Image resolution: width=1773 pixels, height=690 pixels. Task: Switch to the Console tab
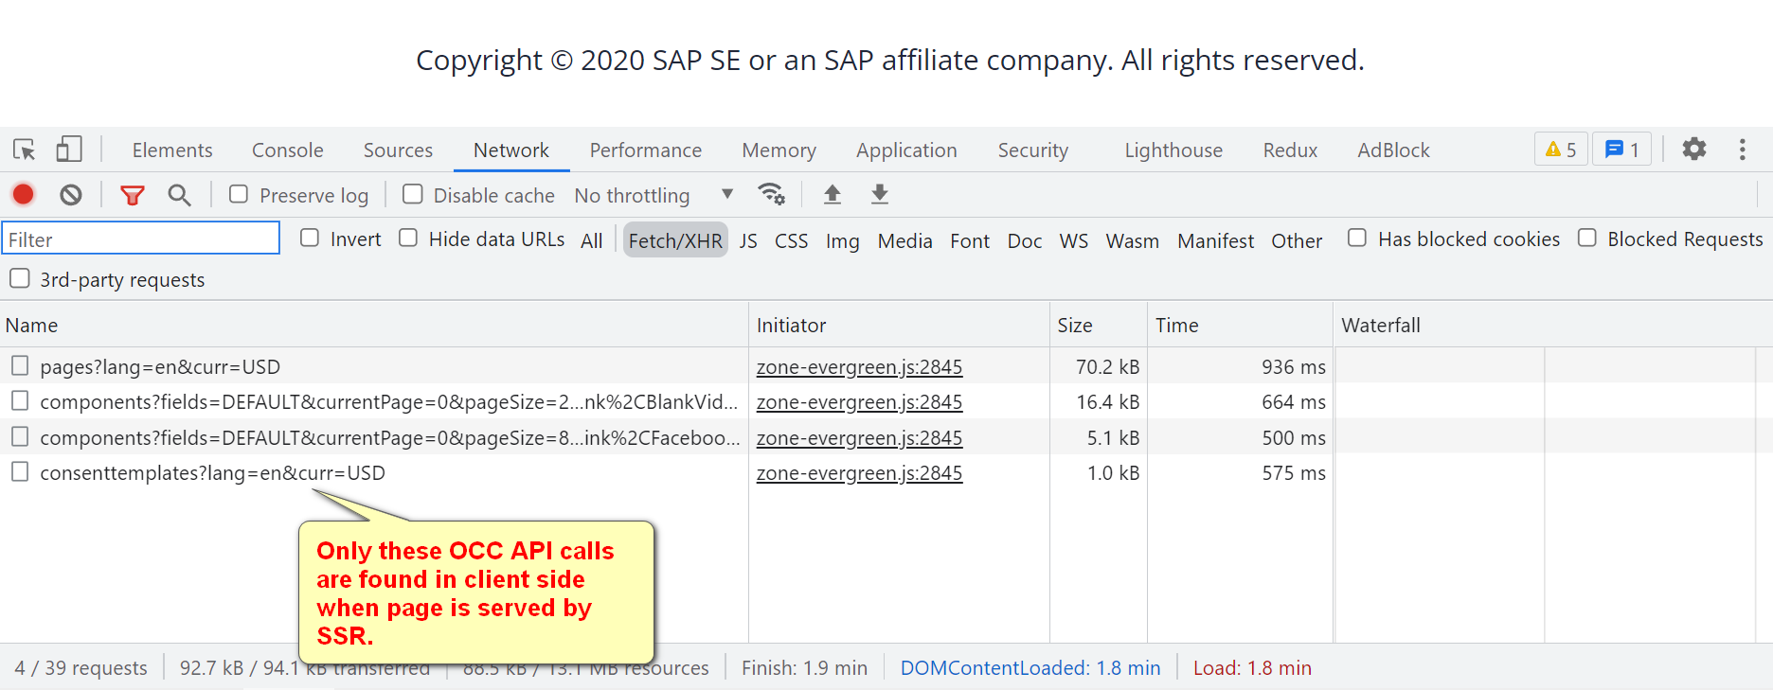287,150
